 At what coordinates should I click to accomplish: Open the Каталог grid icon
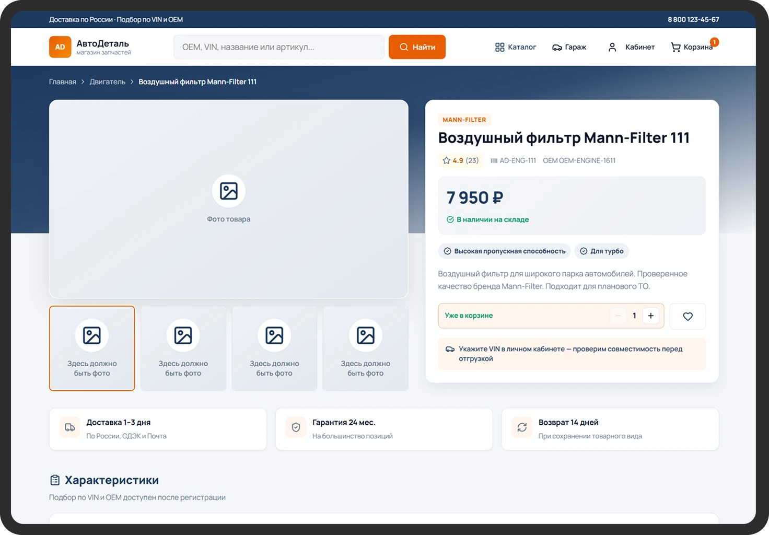[500, 47]
